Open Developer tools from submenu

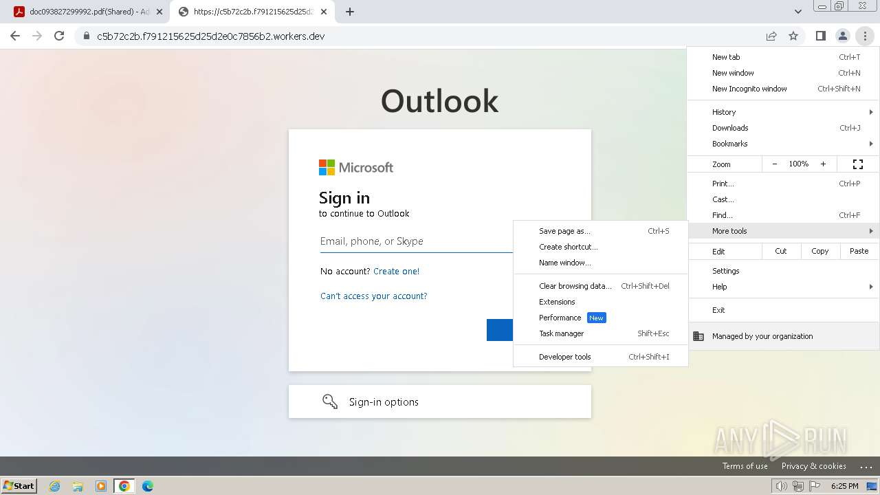point(601,357)
